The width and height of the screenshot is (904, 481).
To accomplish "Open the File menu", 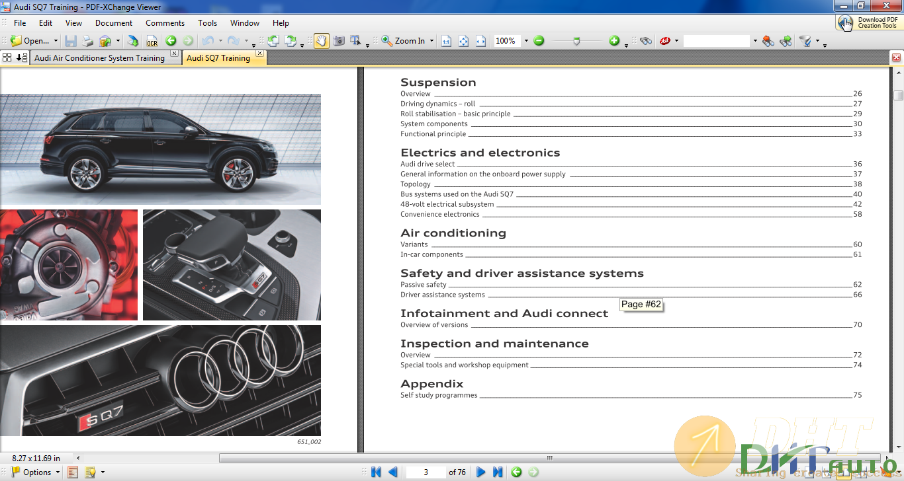I will tap(20, 22).
